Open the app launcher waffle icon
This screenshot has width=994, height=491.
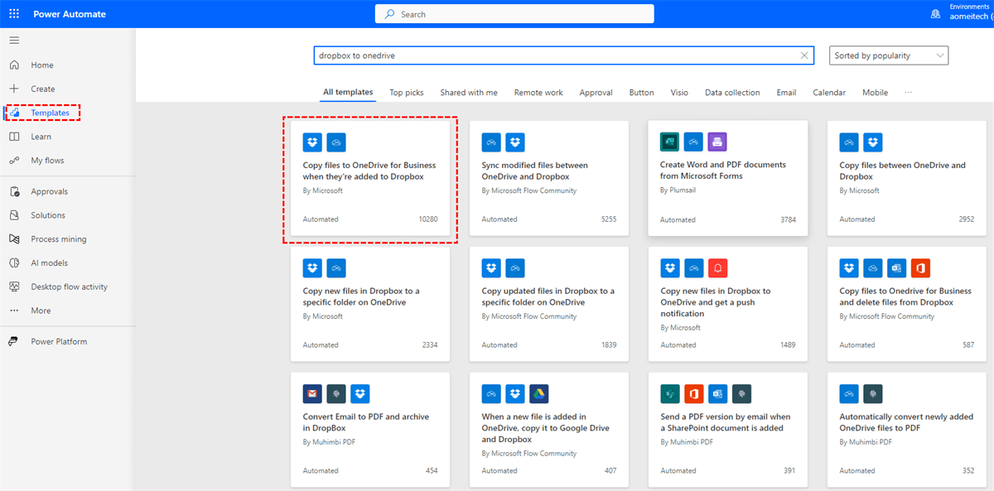[x=14, y=14]
